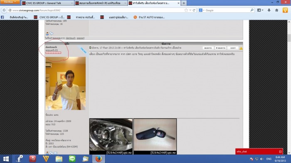Open Facebook app in the taskbar

(x=19, y=159)
